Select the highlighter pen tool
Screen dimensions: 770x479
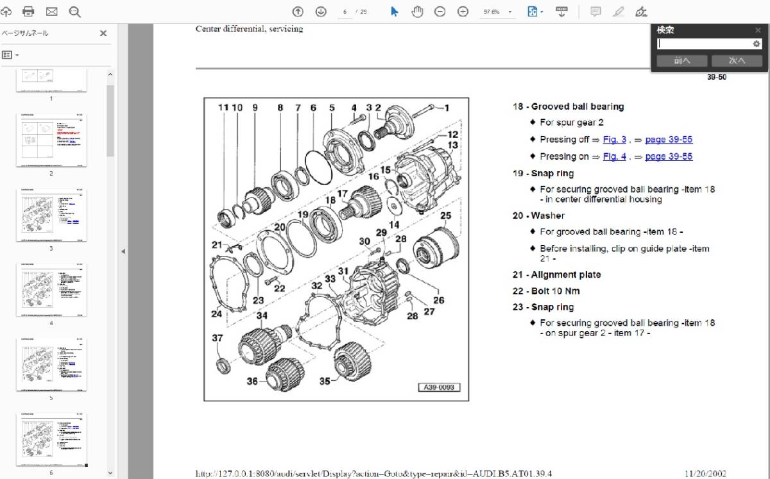tap(618, 12)
